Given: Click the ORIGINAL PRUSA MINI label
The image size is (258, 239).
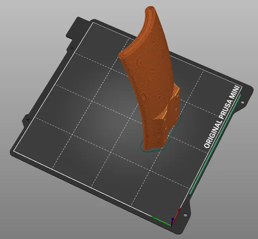Looking at the screenshot, I should (x=223, y=117).
